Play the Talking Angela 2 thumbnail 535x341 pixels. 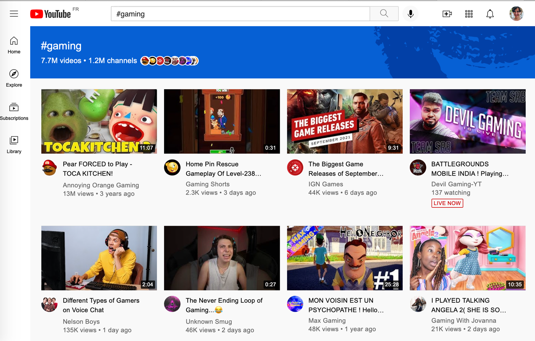[x=467, y=258]
